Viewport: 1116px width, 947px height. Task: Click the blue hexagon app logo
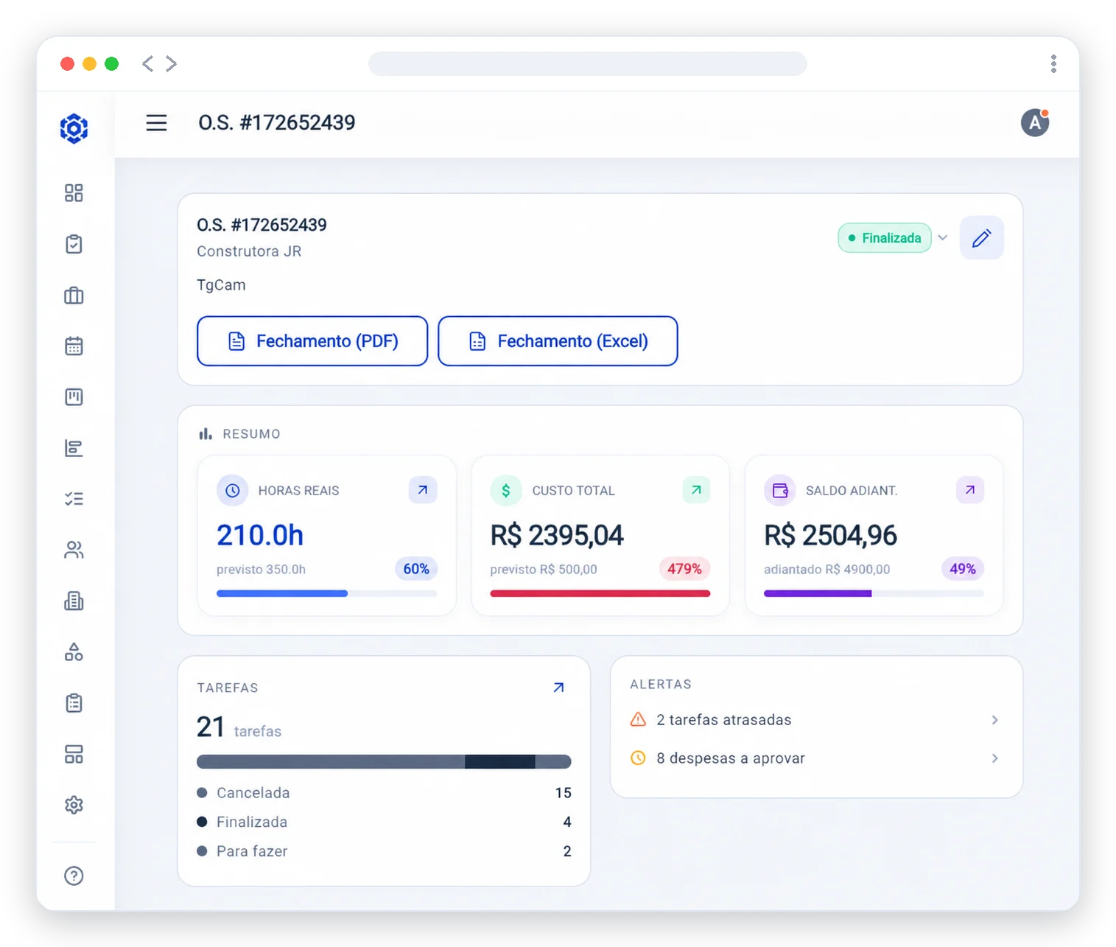point(74,128)
